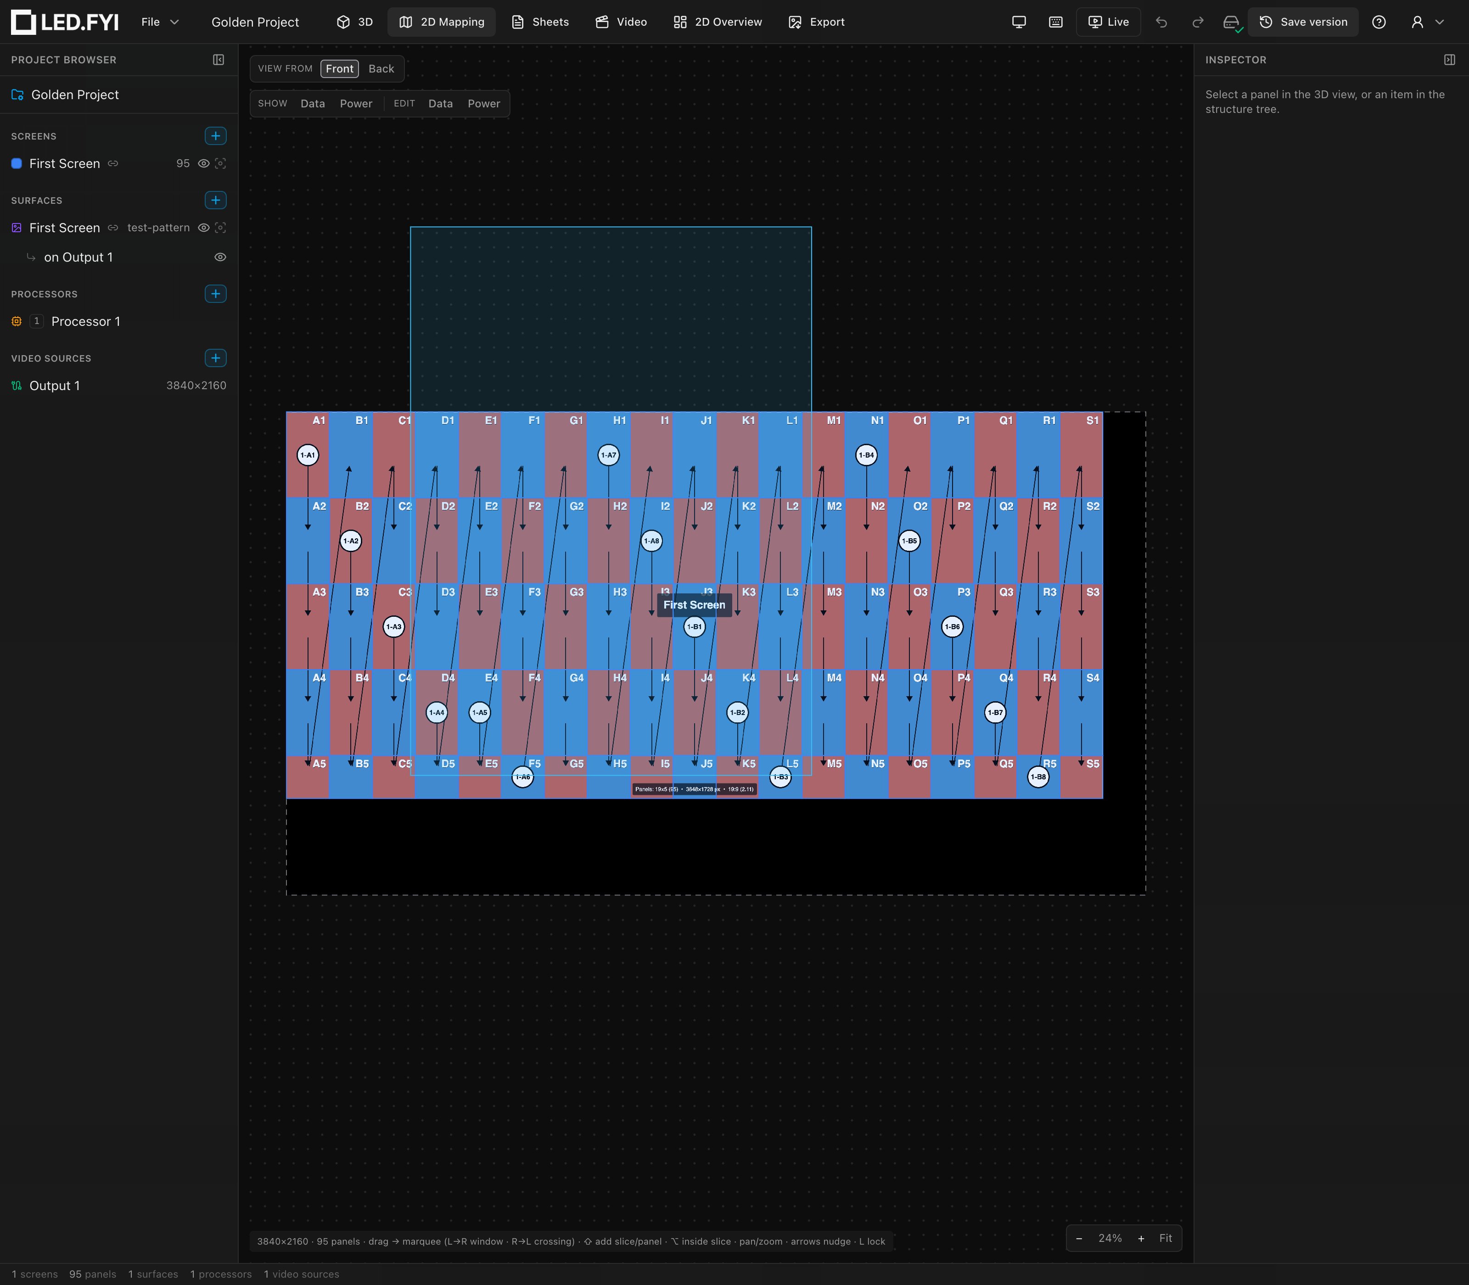The width and height of the screenshot is (1469, 1285).
Task: Add a new processor
Action: [x=215, y=293]
